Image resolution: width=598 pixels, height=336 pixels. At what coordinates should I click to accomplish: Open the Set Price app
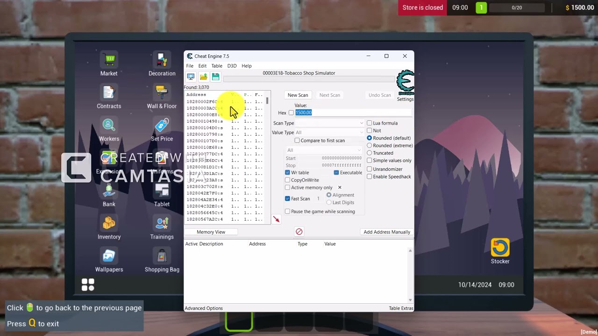[x=162, y=125]
